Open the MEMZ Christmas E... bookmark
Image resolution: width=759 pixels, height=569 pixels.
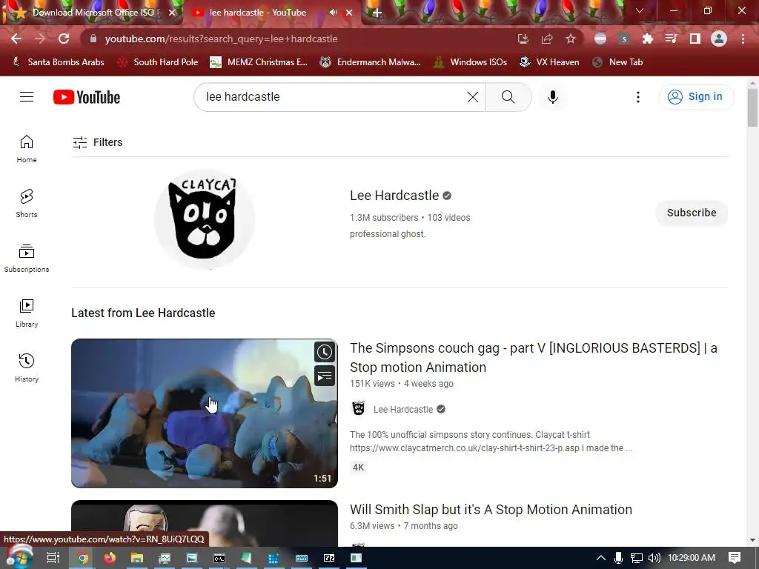[259, 62]
